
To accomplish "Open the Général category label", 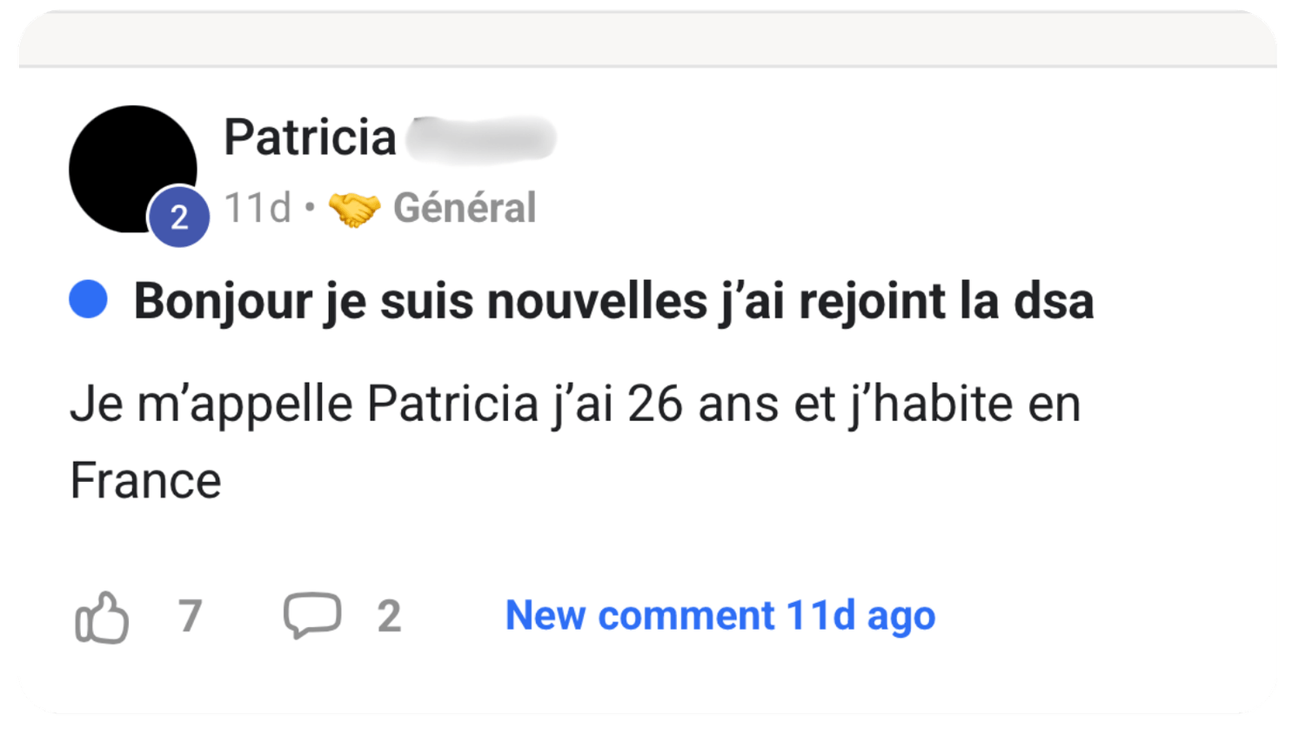I will 465,208.
